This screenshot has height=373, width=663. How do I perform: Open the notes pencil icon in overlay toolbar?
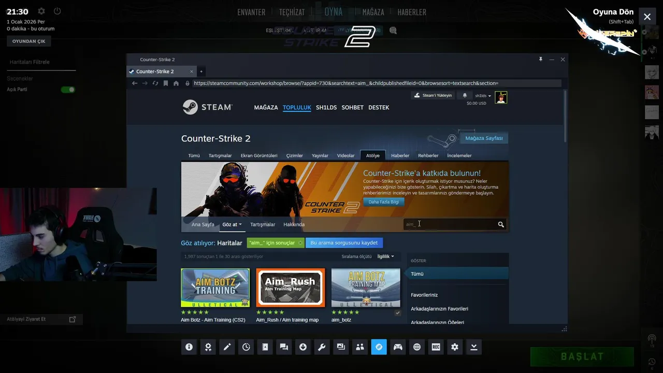coord(227,347)
